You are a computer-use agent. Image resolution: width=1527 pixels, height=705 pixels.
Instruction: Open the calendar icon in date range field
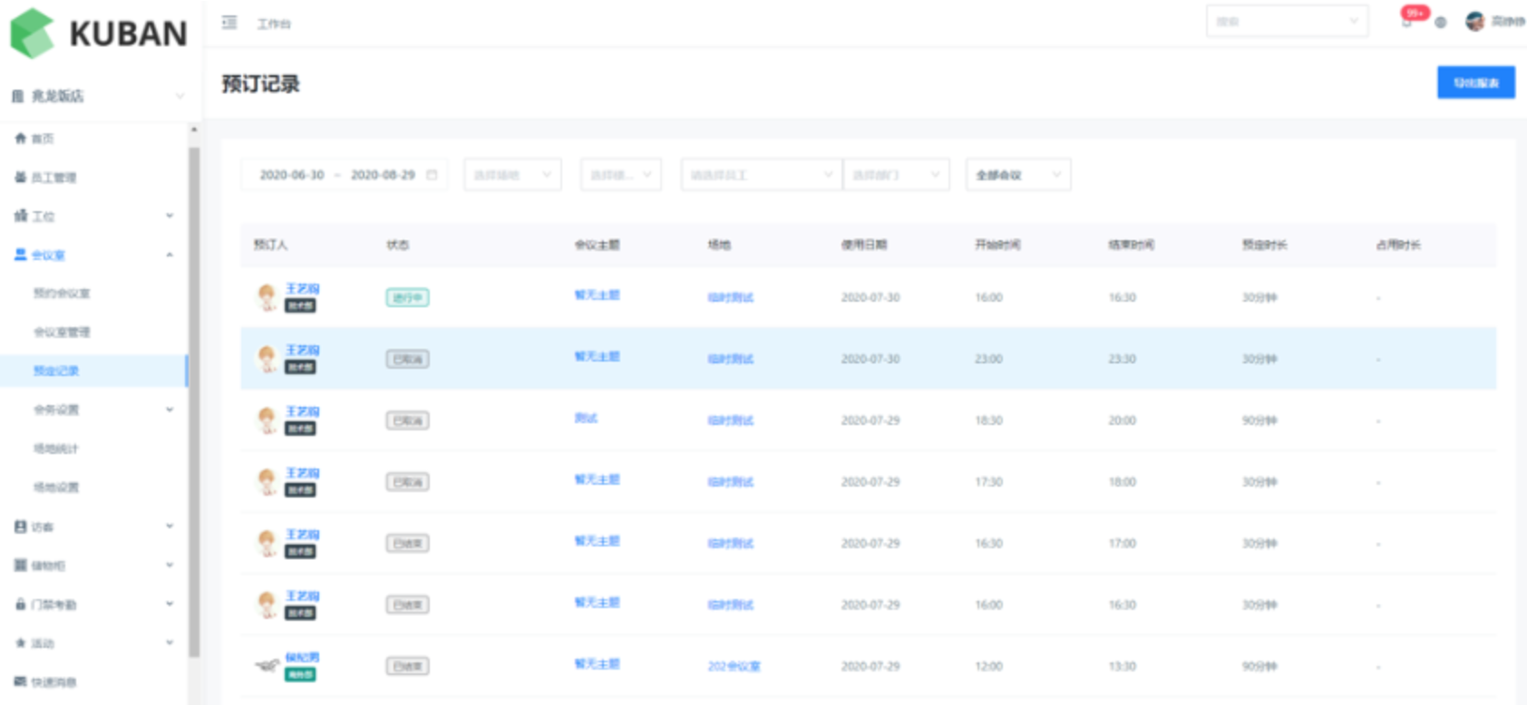432,175
